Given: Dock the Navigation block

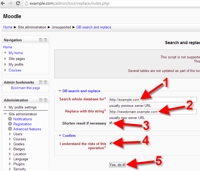Looking at the screenshot, I should tap(45, 40).
